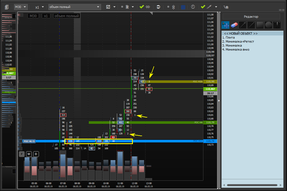Select '3. Минималка' in object list
287x191 pixels.
pyautogui.click(x=253, y=45)
